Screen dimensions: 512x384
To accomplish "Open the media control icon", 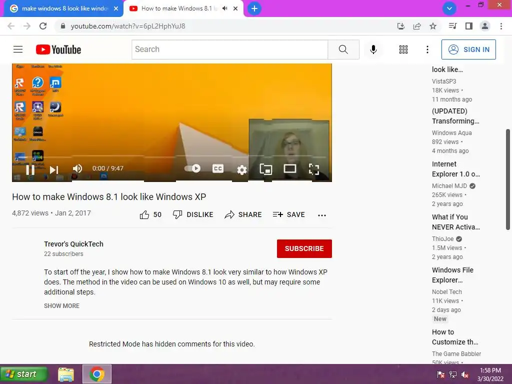I will 452,26.
